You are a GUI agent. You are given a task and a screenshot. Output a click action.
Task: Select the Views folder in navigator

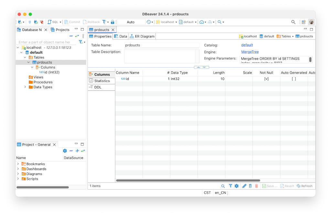(36, 77)
